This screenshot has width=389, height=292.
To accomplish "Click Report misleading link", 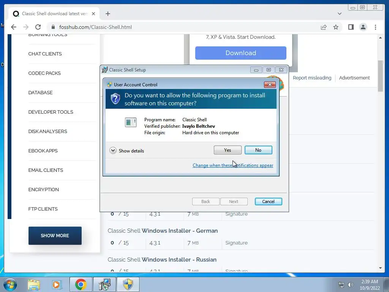I will (x=312, y=78).
